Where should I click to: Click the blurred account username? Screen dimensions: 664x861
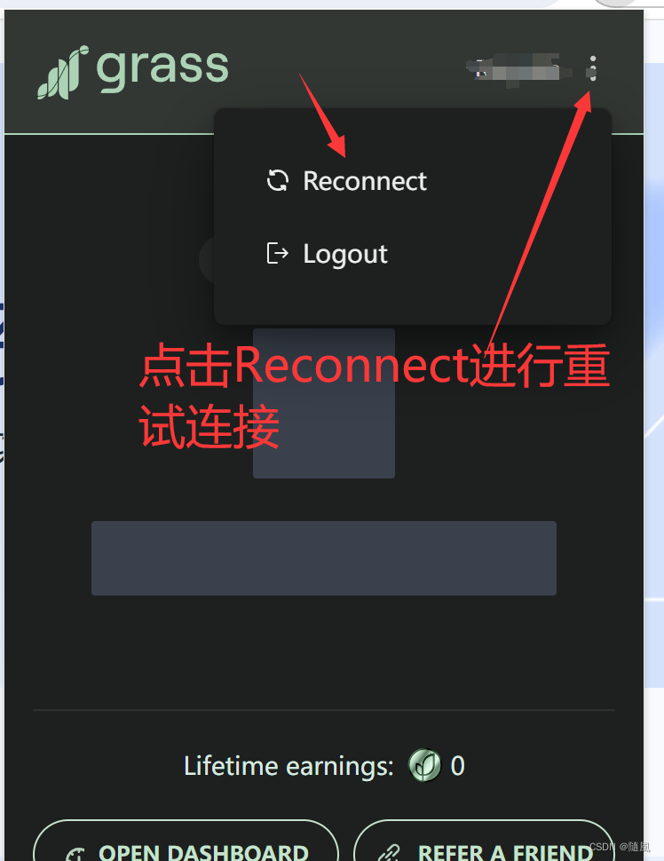(x=518, y=70)
